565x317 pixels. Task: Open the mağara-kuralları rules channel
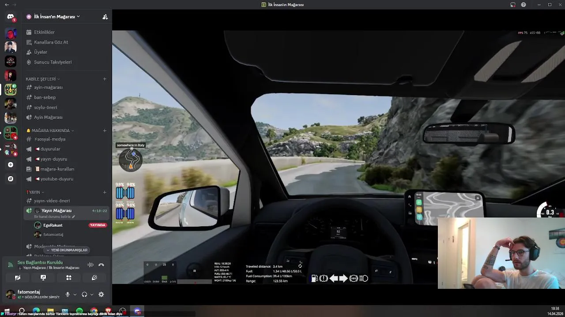[67, 169]
